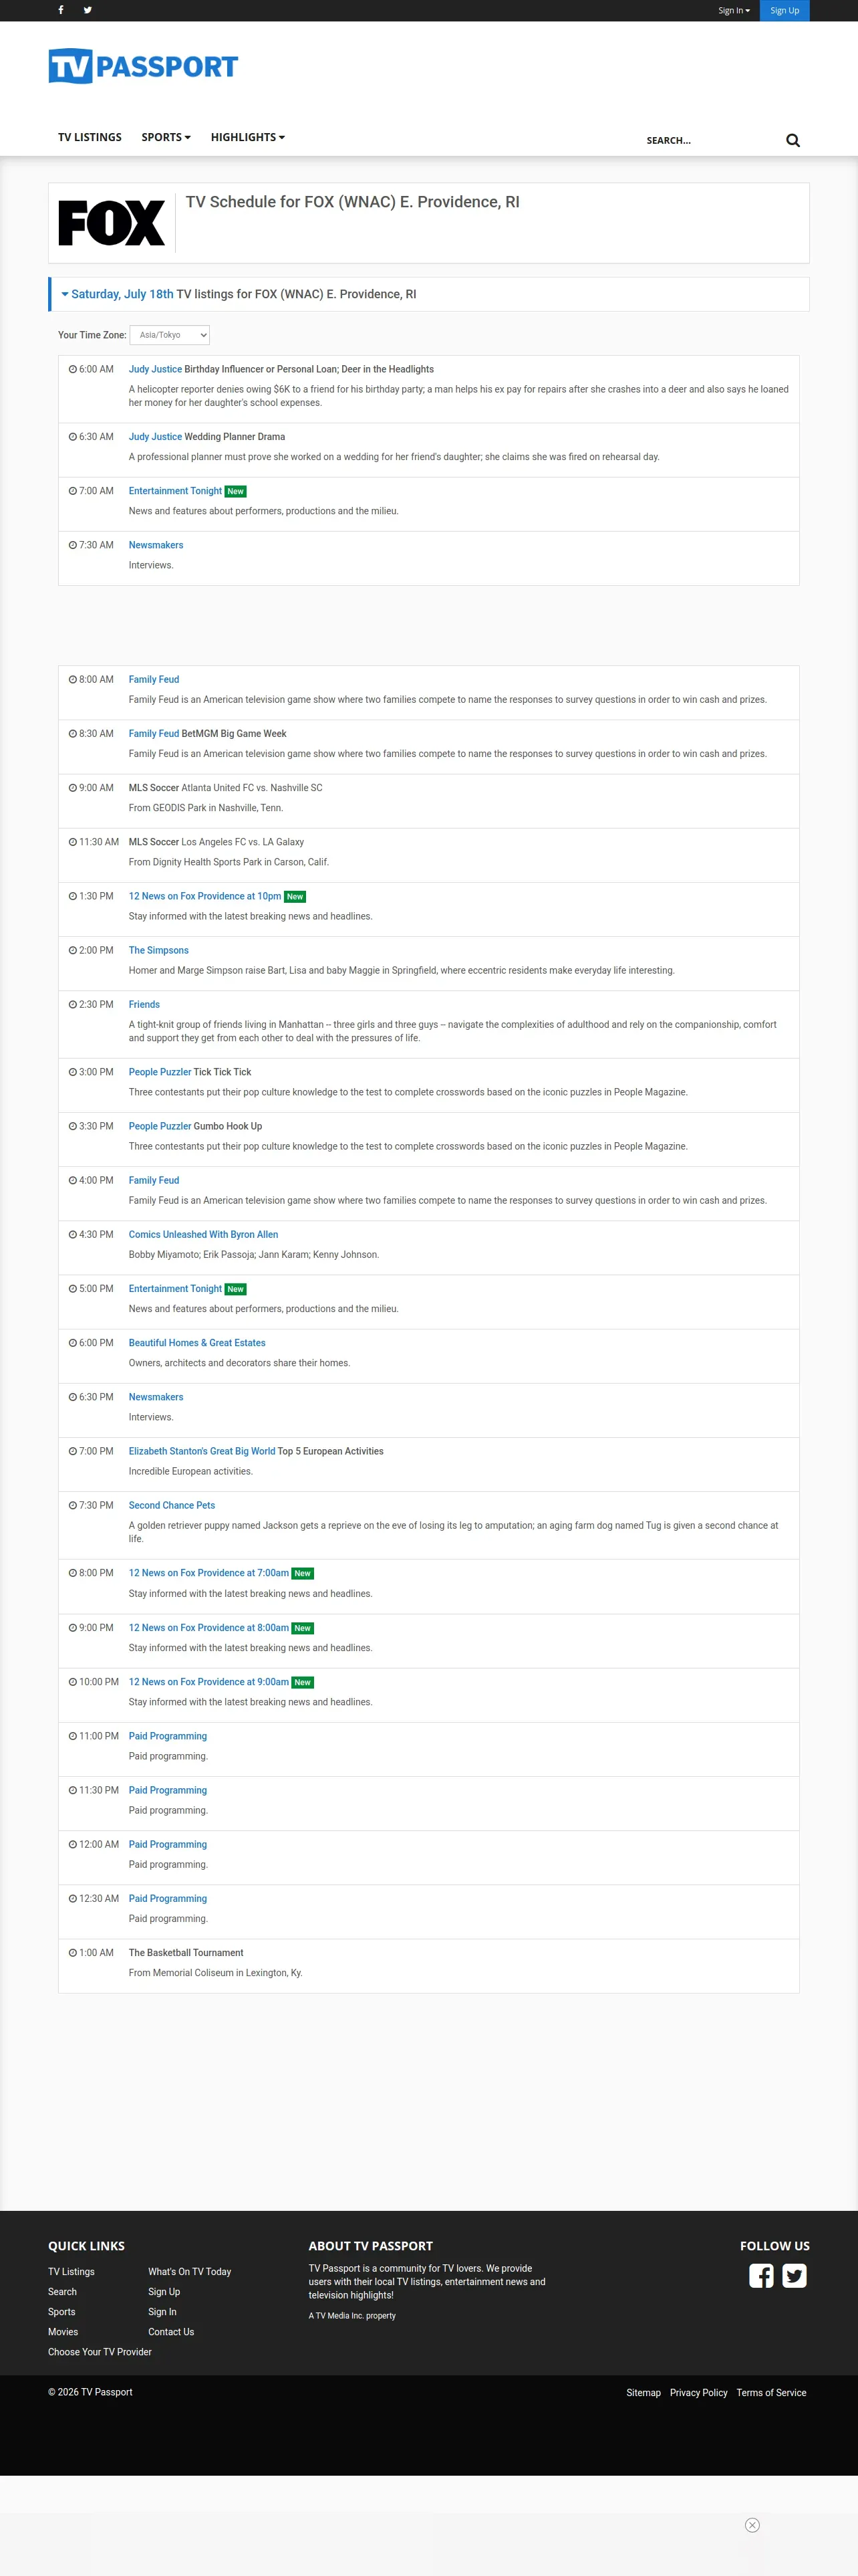Open the Sign In dropdown

[x=734, y=11]
